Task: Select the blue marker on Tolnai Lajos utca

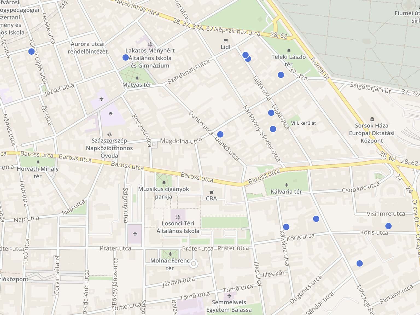Action: click(x=31, y=51)
